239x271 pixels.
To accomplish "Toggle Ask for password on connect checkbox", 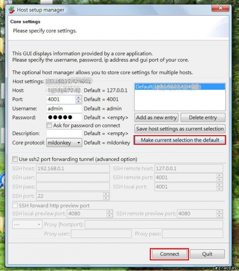I will [x=49, y=125].
